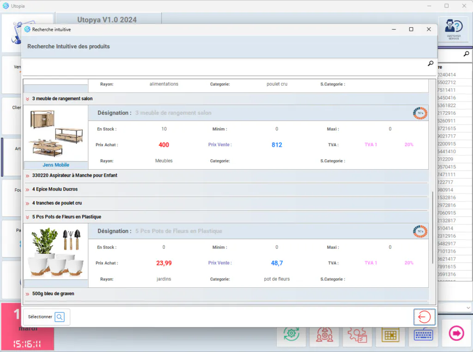The height and width of the screenshot is (352, 473).
Task: Collapse the 3 meuble de rangement salon row
Action: click(x=27, y=99)
